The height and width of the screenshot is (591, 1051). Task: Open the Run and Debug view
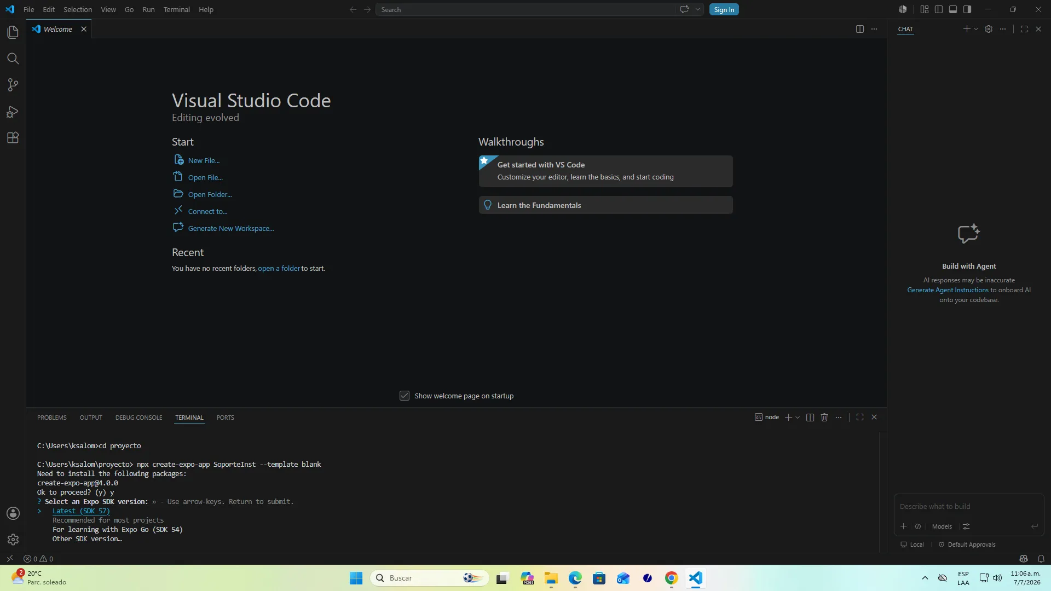(13, 112)
